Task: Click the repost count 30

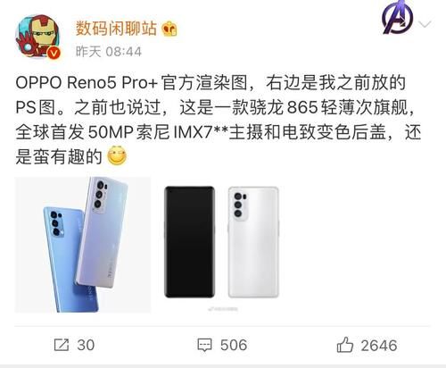Action: (86, 345)
